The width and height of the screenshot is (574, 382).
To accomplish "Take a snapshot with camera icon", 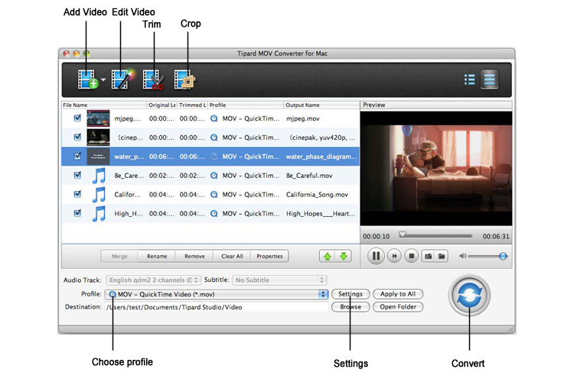I will tap(428, 256).
